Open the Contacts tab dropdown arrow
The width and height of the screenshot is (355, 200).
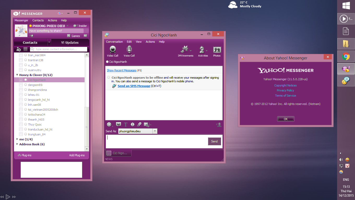tap(49, 42)
